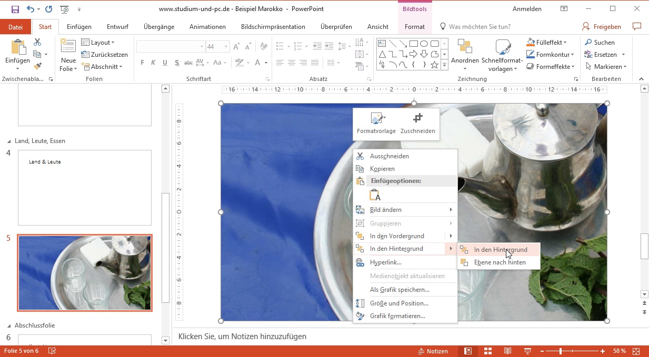Toggle the Notizen pane in status bar

(x=433, y=351)
